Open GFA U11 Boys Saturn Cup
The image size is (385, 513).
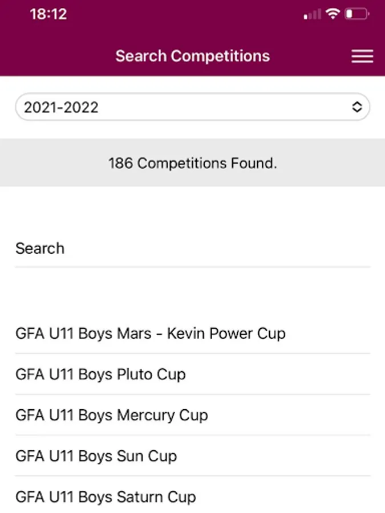[x=106, y=497]
